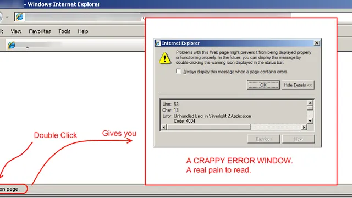The height and width of the screenshot is (198, 352).
Task: Click the 'Unhandled Error in Silverlight 2 Application' text
Action: tap(212, 116)
